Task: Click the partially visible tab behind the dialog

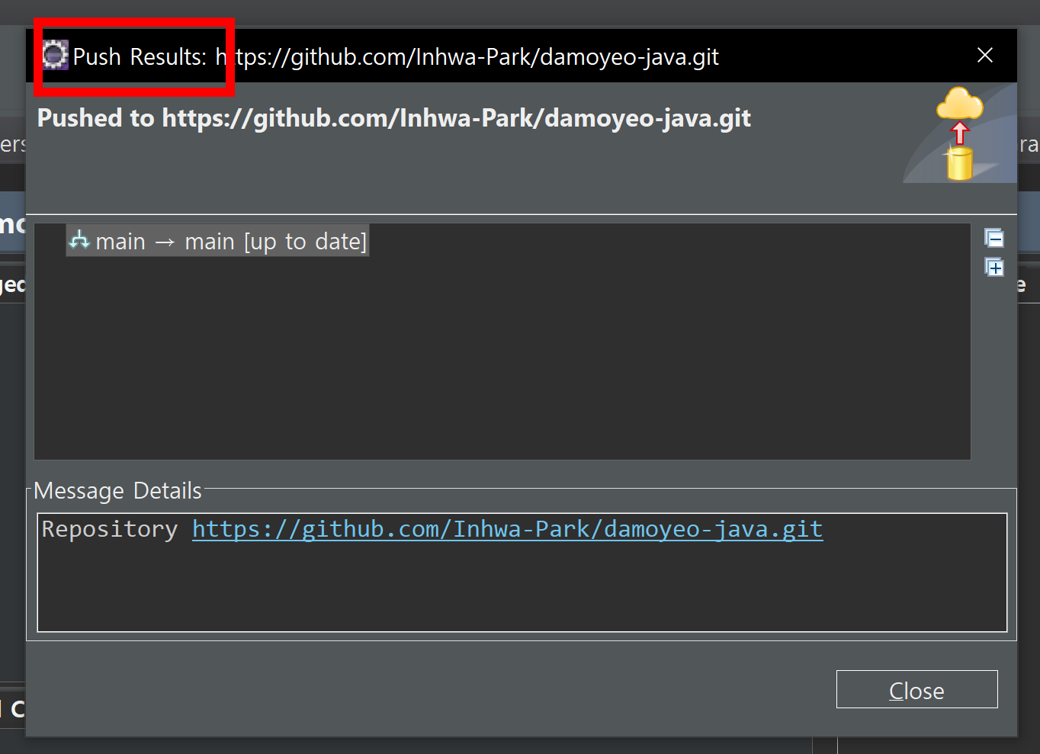Action: (11, 143)
